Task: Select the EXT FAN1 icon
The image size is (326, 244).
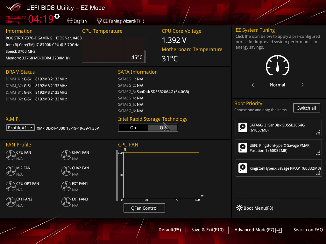Action: click(x=66, y=186)
